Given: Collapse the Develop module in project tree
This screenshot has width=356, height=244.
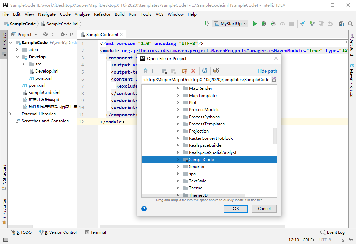Looking at the screenshot, I should click(x=17, y=57).
